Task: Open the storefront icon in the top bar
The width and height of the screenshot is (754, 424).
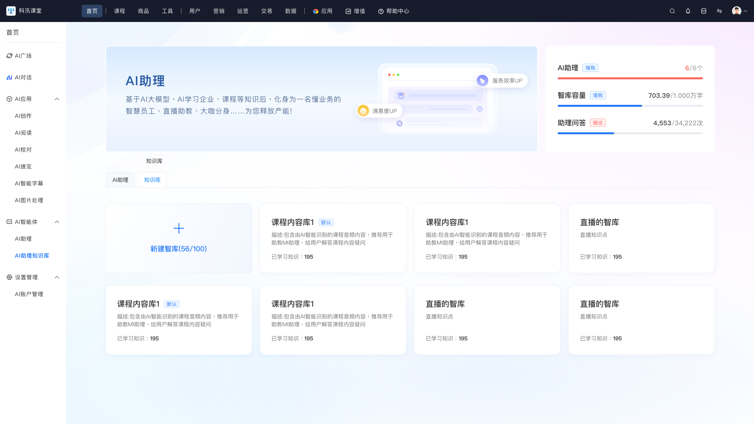Action: point(703,11)
